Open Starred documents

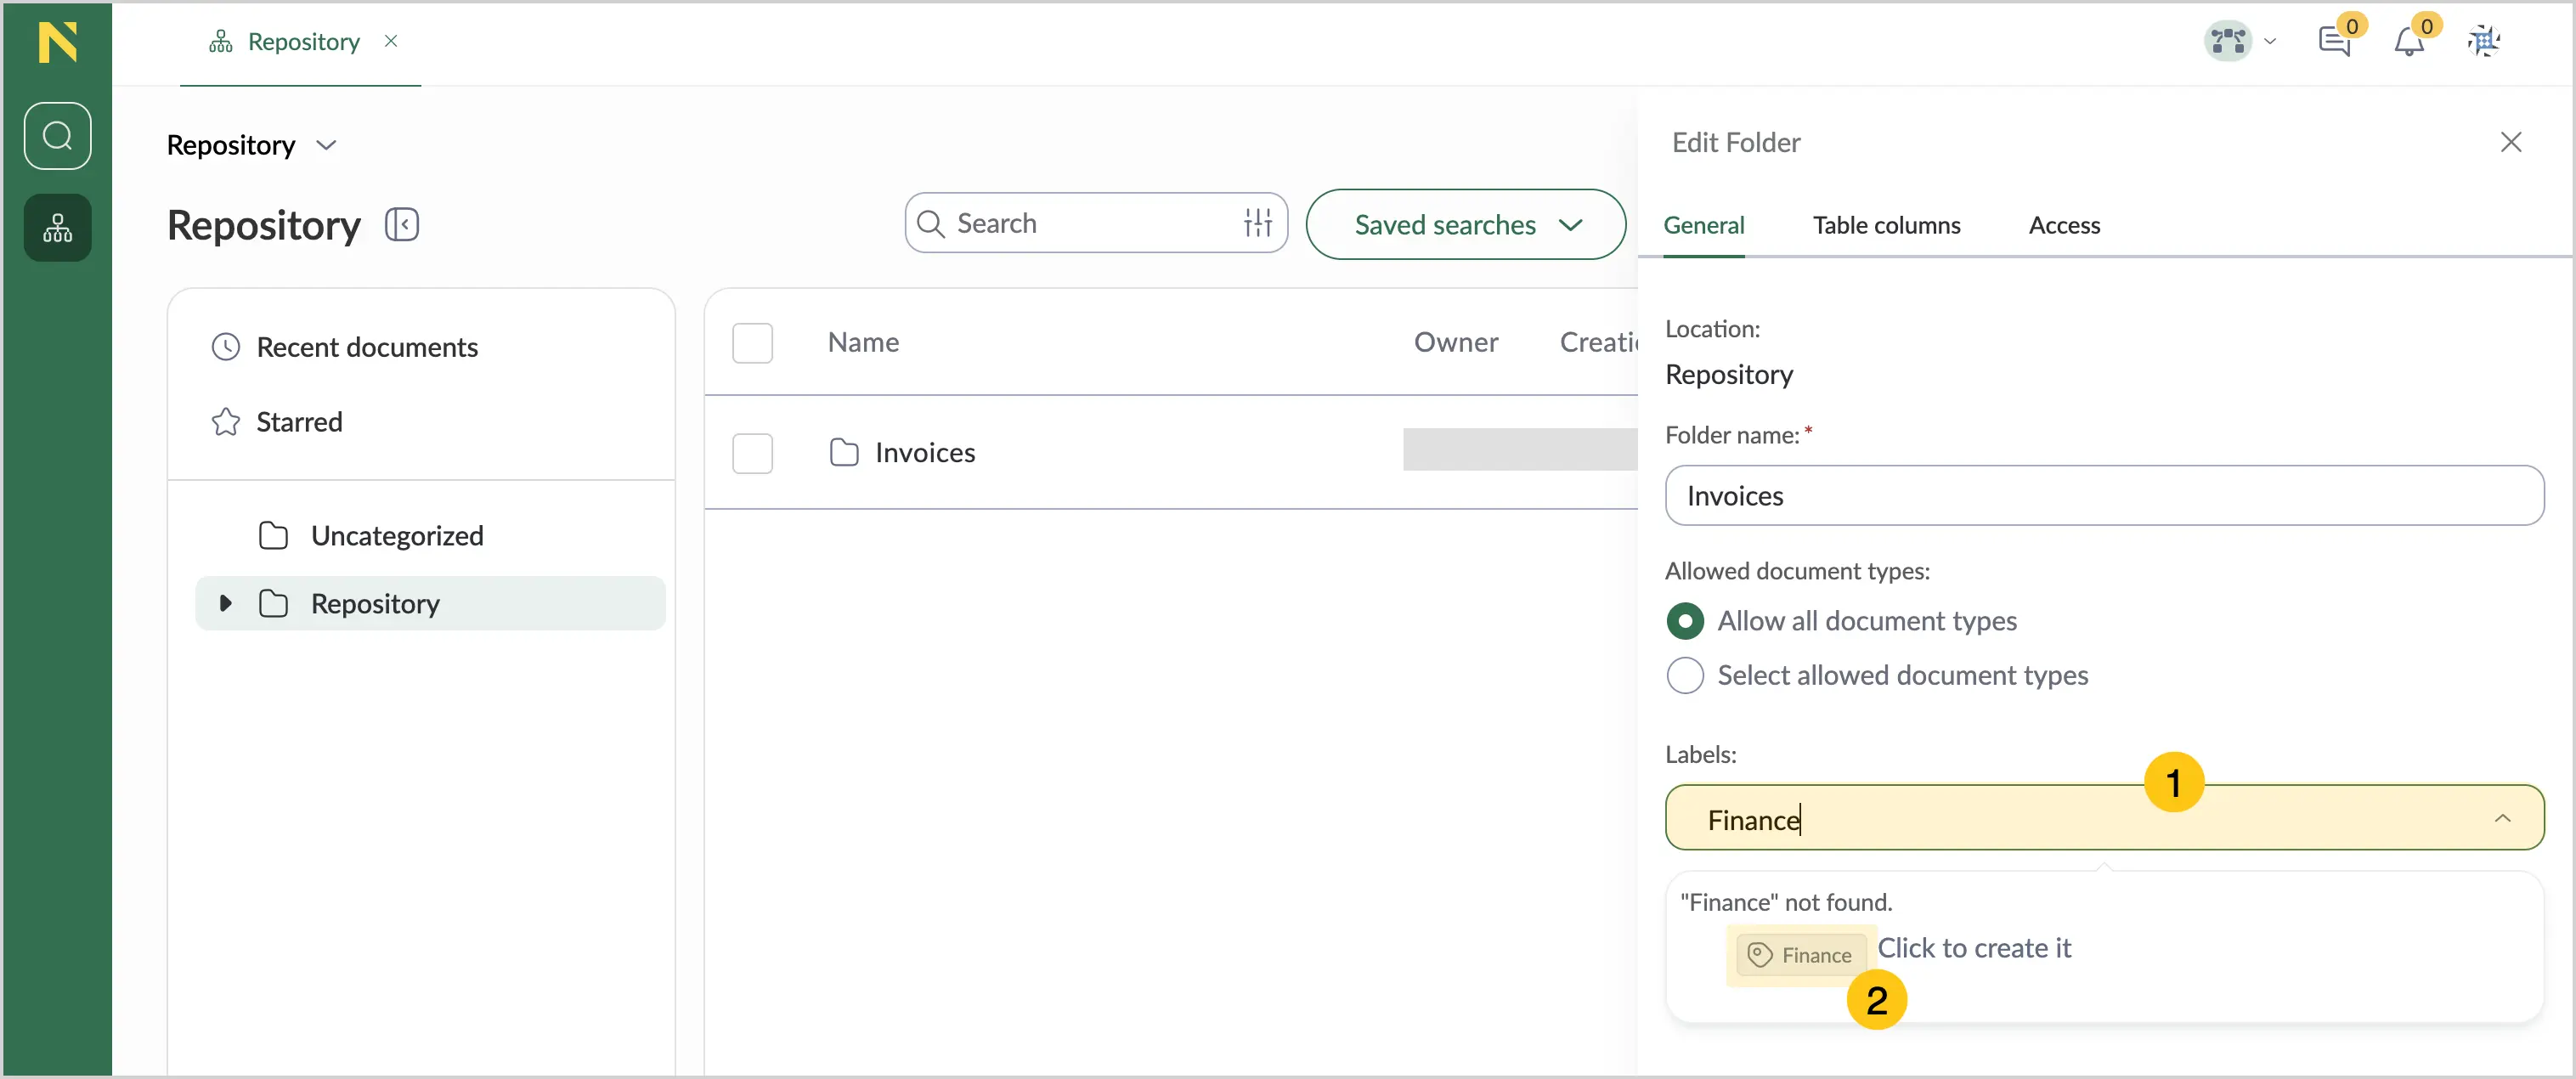point(299,422)
